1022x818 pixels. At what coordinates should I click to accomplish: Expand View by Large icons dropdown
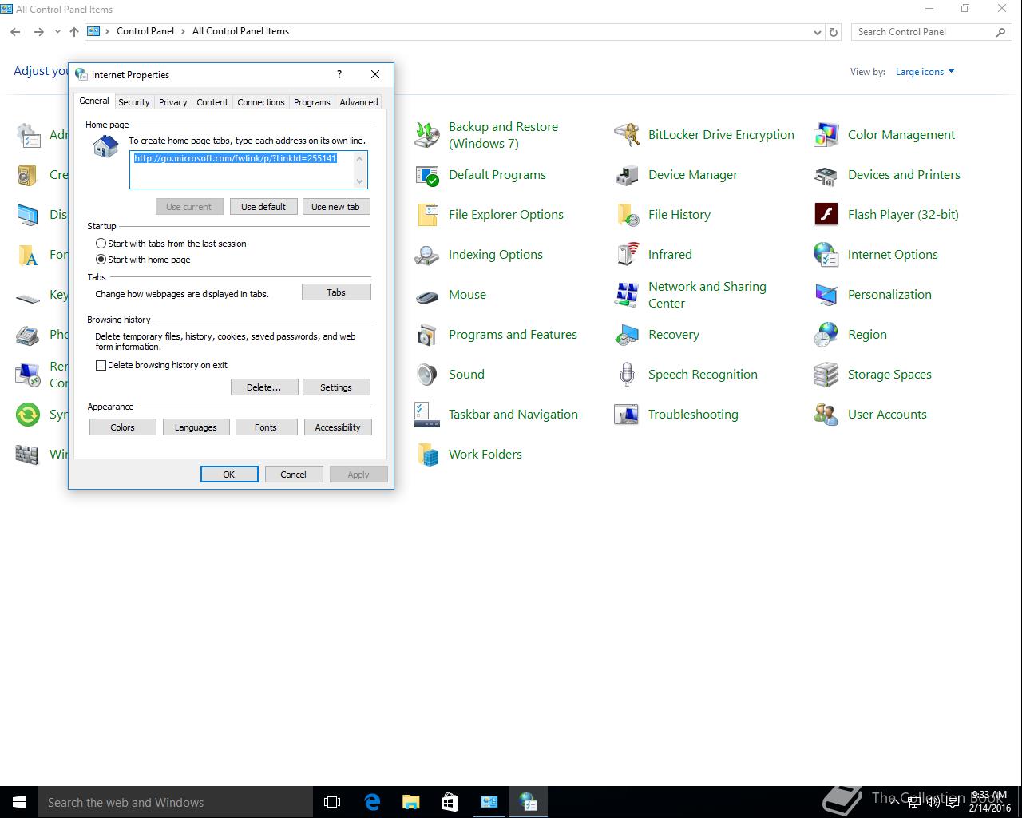925,72
